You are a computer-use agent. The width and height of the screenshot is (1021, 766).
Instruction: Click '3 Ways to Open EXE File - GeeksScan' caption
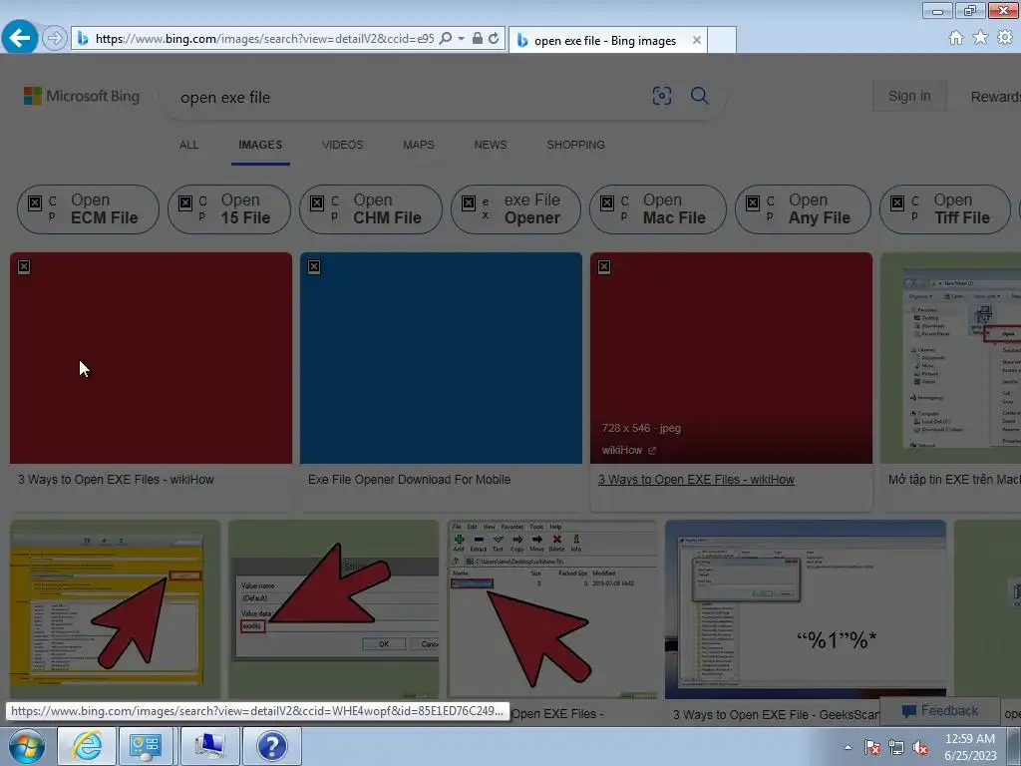click(x=776, y=714)
